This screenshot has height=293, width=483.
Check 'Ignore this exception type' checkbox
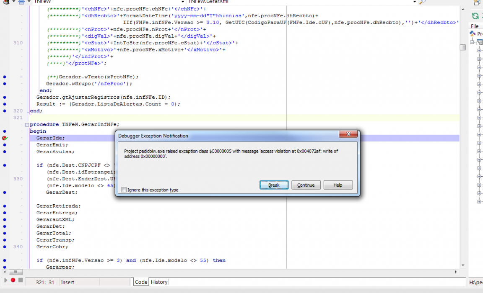124,190
